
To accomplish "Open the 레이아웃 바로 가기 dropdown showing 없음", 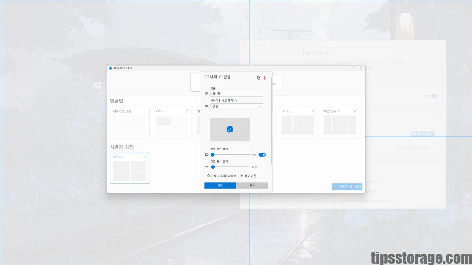I will pos(236,106).
